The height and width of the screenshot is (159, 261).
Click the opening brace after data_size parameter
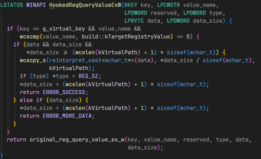click(x=230, y=21)
